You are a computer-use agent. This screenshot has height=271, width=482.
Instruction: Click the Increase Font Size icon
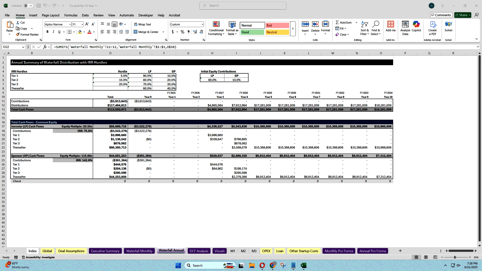click(x=87, y=24)
